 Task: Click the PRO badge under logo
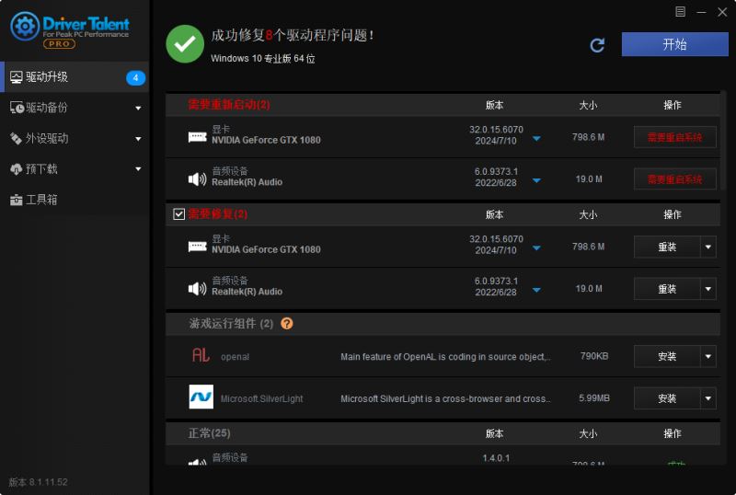click(x=59, y=43)
